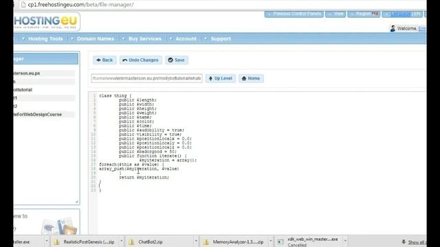Click the 'class thing {' code line

click(x=115, y=95)
